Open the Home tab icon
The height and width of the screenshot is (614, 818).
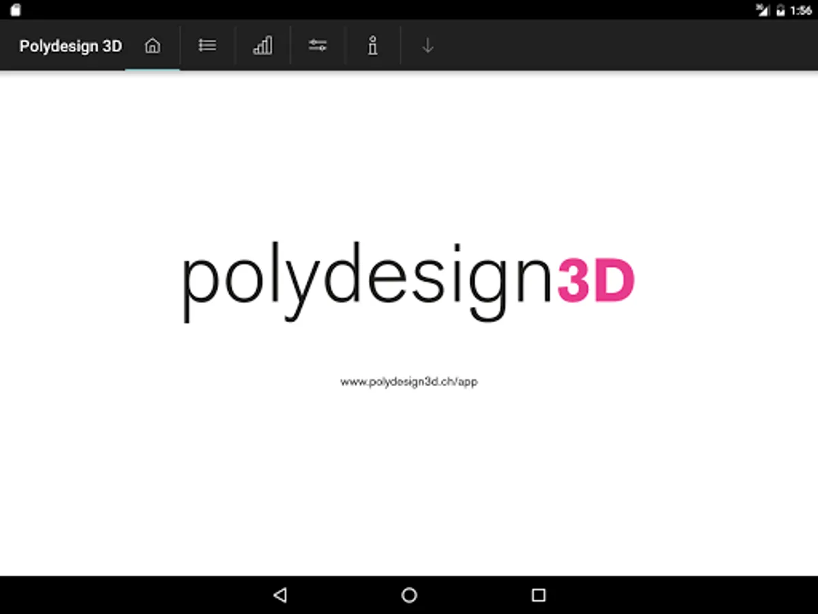[x=153, y=46]
